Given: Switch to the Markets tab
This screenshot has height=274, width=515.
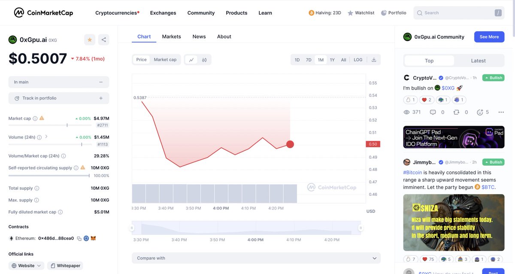Looking at the screenshot, I should pyautogui.click(x=171, y=36).
